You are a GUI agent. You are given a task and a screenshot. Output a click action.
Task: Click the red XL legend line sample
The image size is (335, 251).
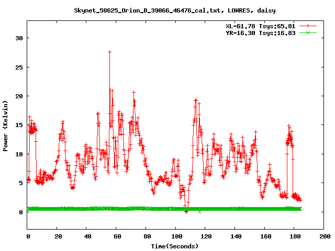tap(308, 26)
